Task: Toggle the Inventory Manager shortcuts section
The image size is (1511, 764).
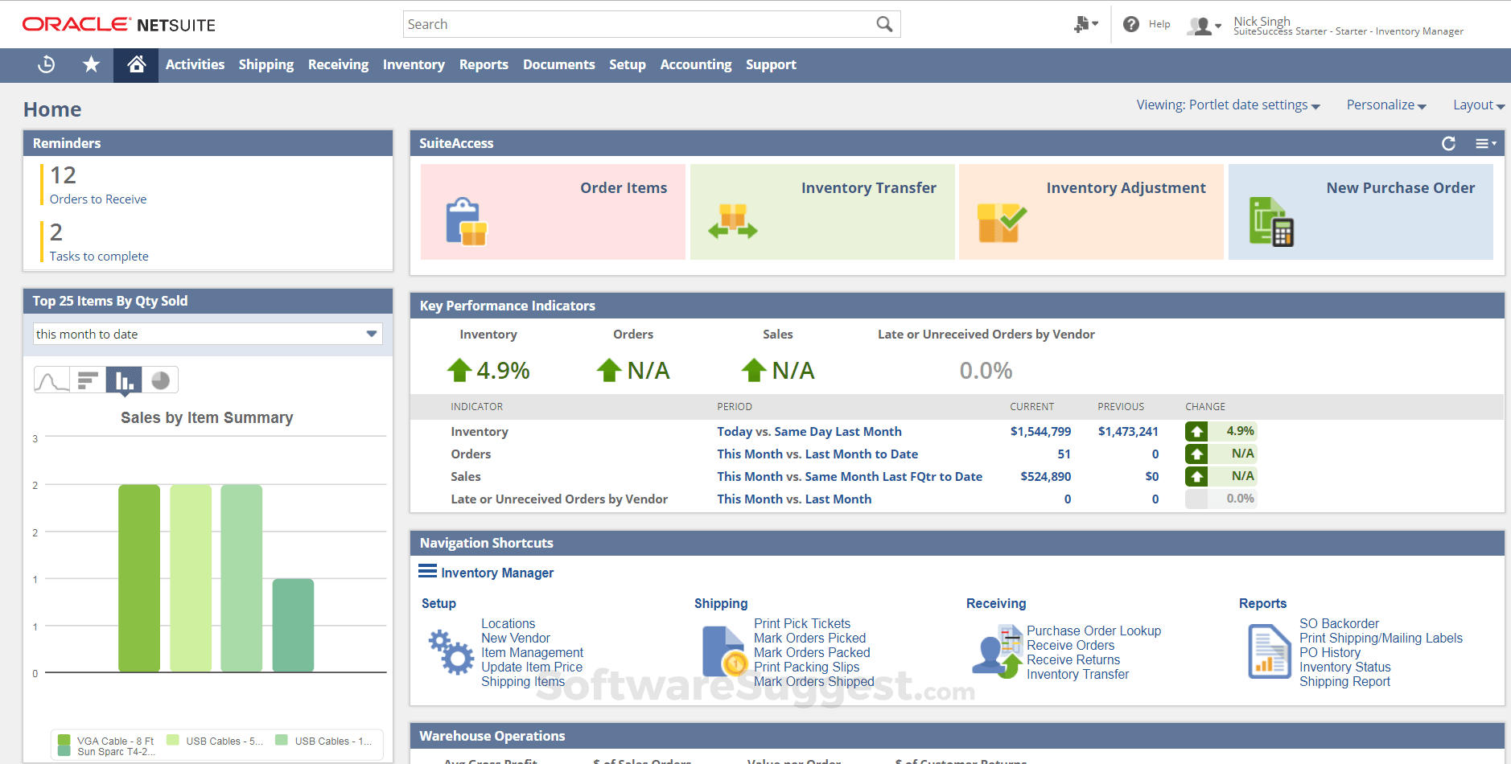Action: click(x=426, y=572)
